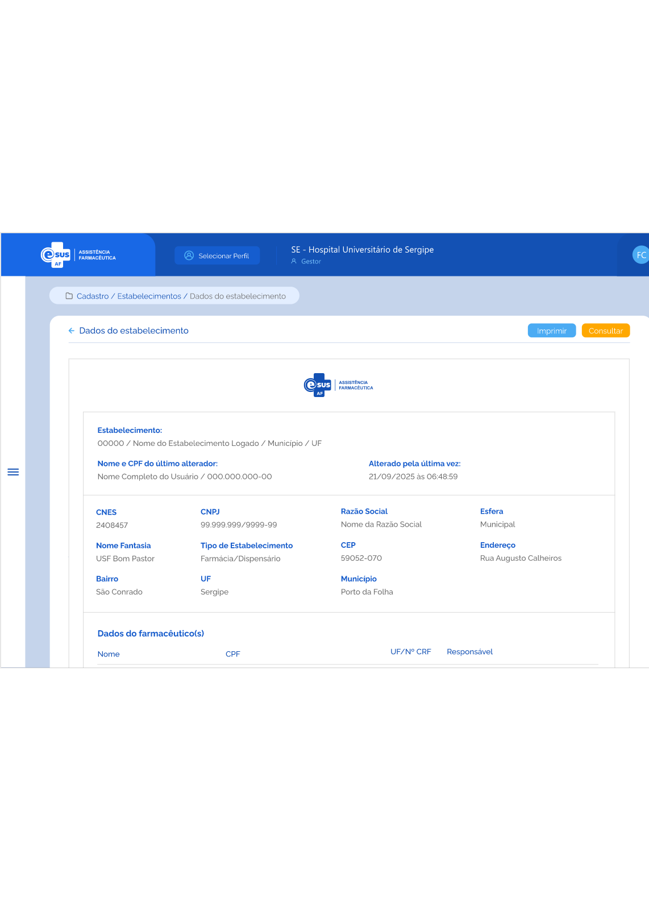This screenshot has width=649, height=901.
Task: Click the e-SUS AF logo in header
Action: click(78, 255)
